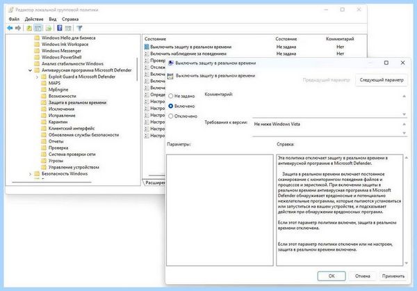Click the dialog title bar policy icon
This screenshot has width=417, height=291.
pos(171,63)
